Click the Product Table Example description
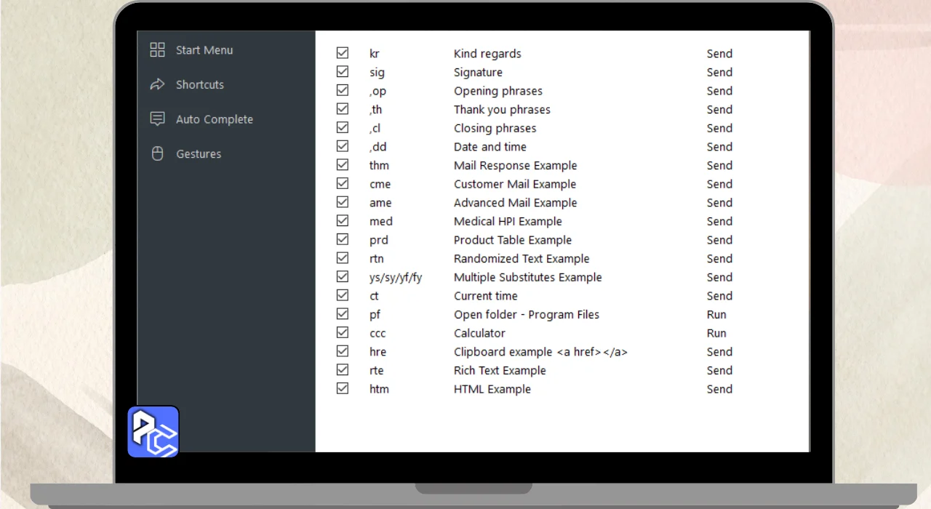 (x=513, y=240)
